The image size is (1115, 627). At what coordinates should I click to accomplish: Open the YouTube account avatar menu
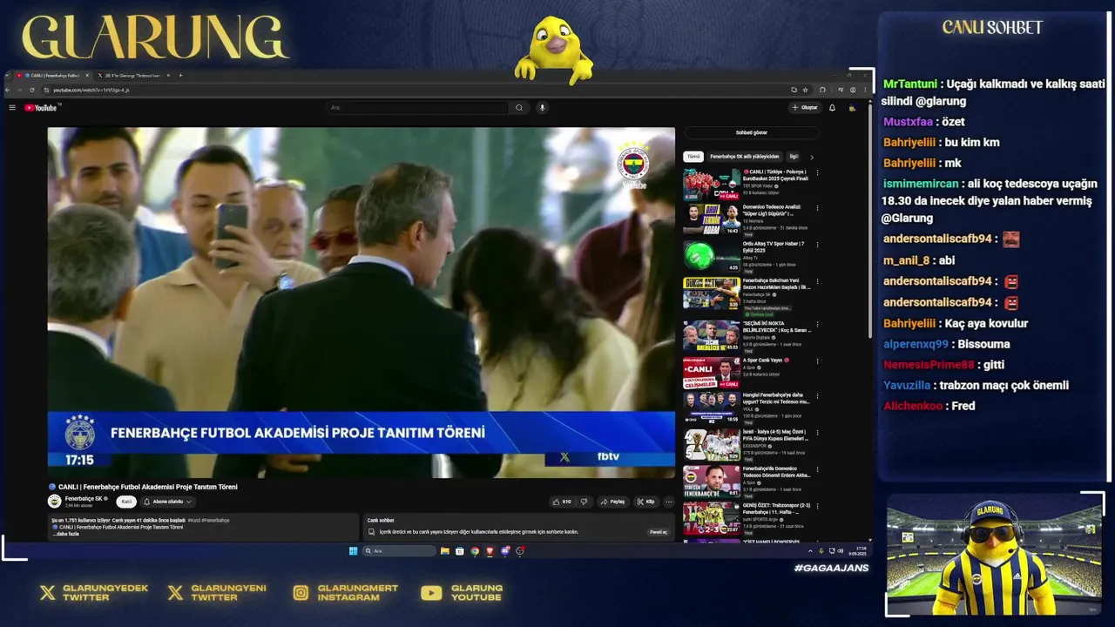click(x=852, y=108)
